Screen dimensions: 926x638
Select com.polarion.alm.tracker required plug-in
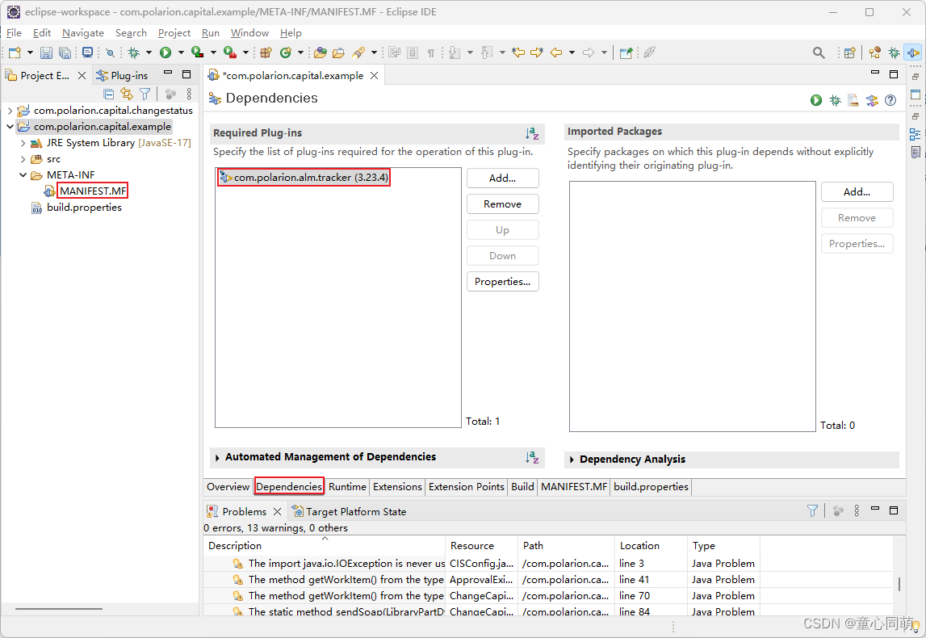pos(304,177)
